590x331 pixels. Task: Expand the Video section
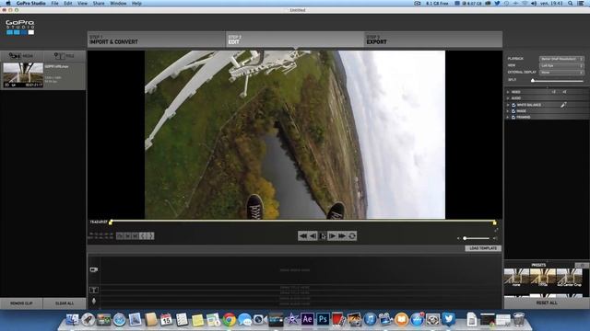coord(508,92)
